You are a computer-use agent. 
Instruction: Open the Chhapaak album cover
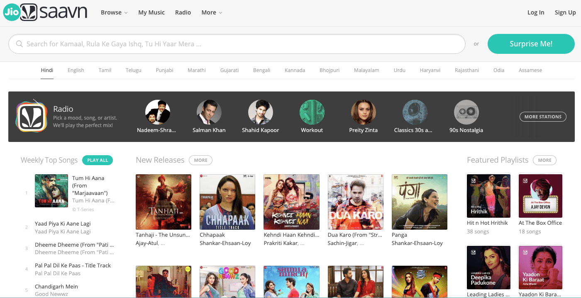coord(227,202)
